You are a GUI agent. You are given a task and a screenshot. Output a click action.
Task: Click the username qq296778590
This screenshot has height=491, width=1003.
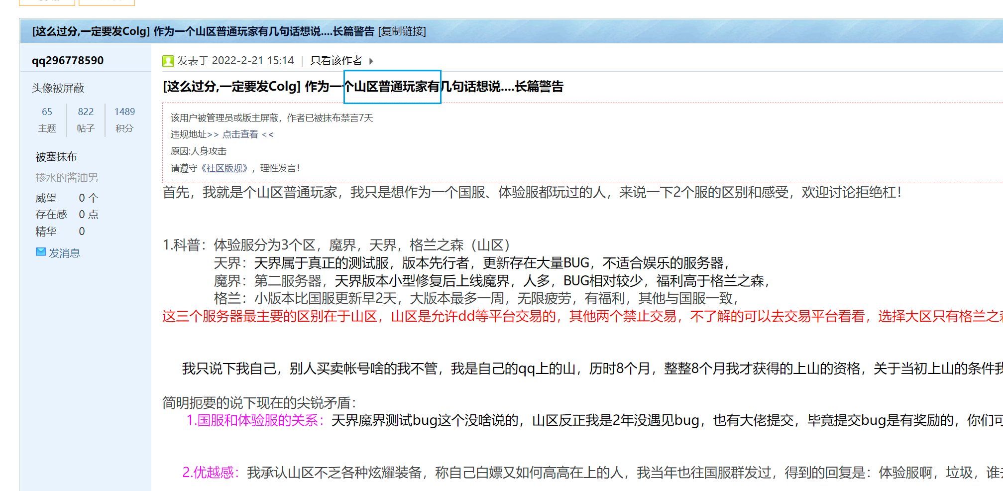pyautogui.click(x=69, y=60)
